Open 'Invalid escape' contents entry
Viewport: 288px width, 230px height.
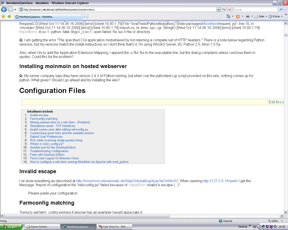39,115
